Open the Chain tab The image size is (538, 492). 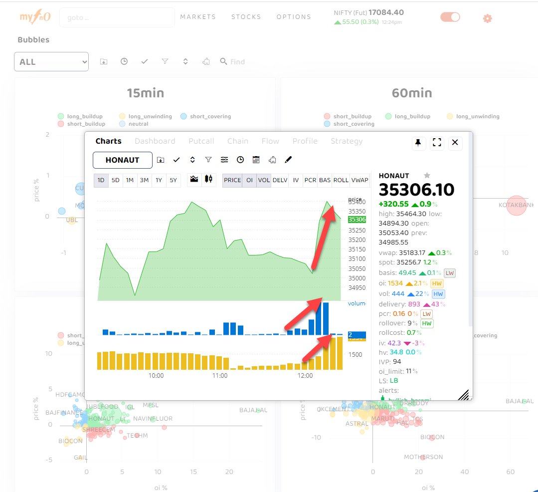238,141
